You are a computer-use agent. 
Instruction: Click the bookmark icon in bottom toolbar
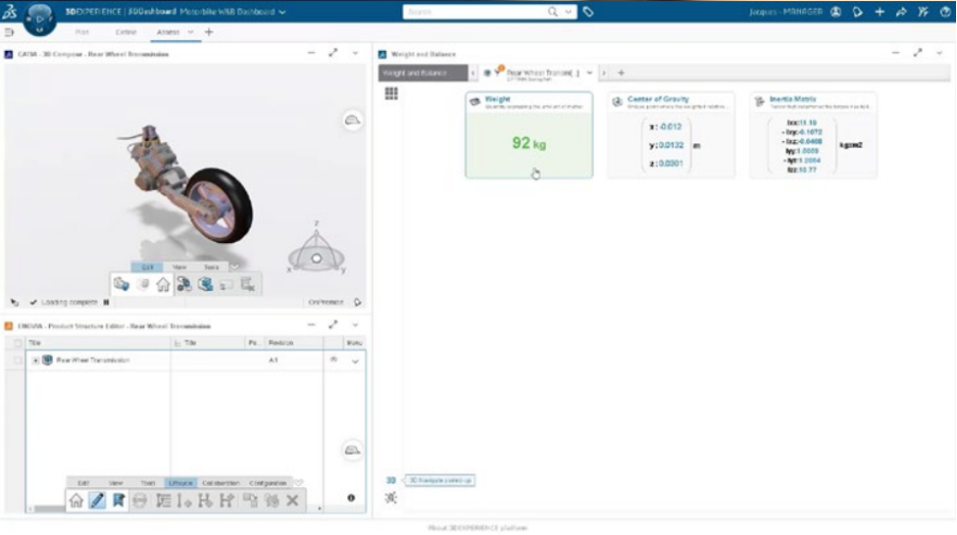pyautogui.click(x=119, y=501)
